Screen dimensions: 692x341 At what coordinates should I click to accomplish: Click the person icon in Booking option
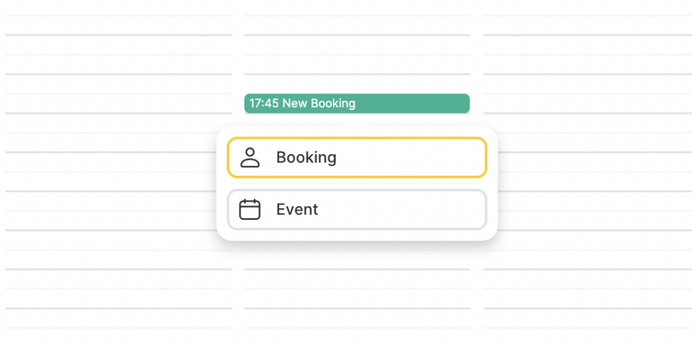click(250, 158)
